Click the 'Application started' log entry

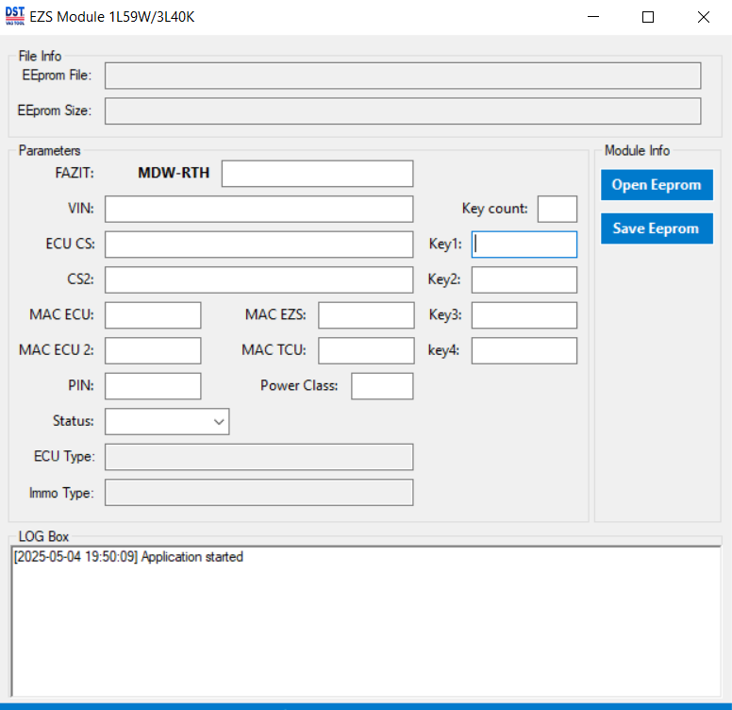(x=128, y=557)
